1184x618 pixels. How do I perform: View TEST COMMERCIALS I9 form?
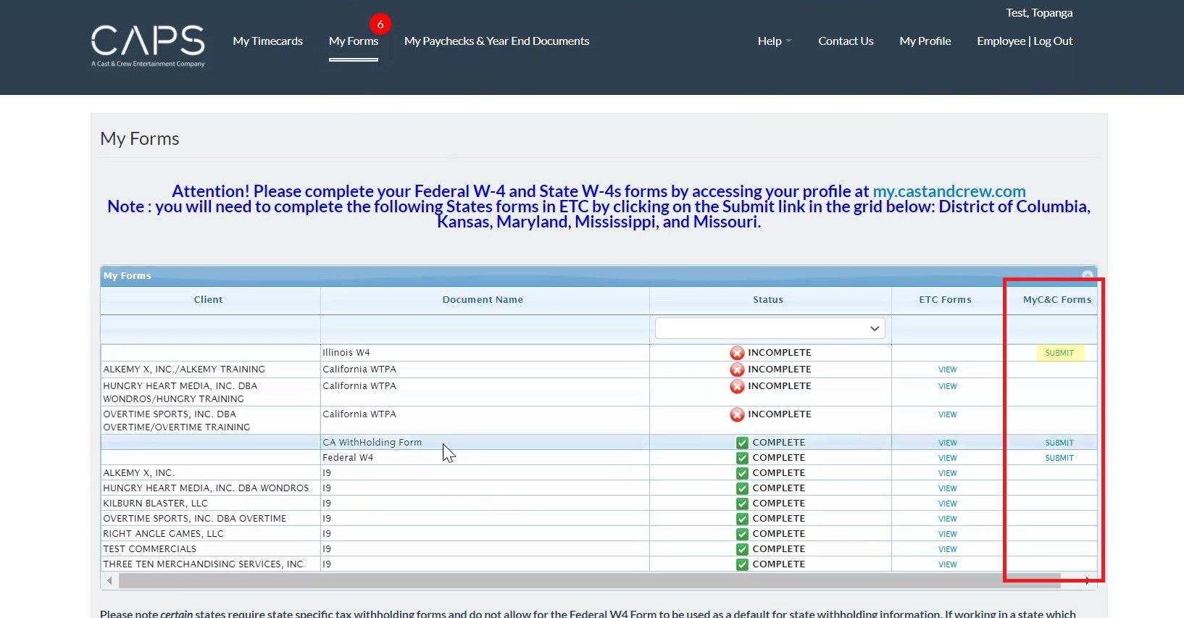(948, 549)
